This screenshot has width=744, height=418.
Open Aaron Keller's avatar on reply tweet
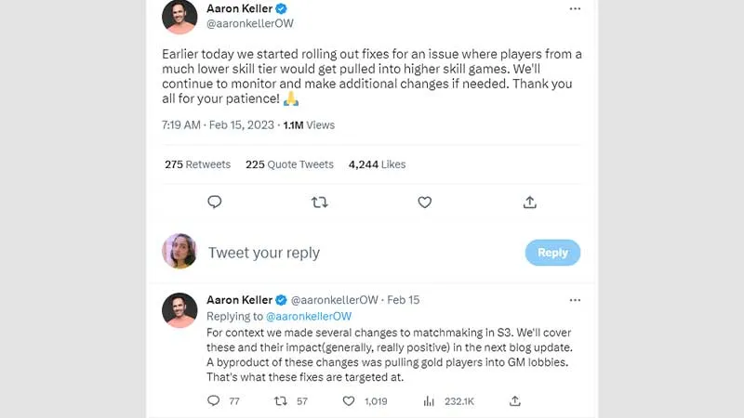tap(179, 310)
